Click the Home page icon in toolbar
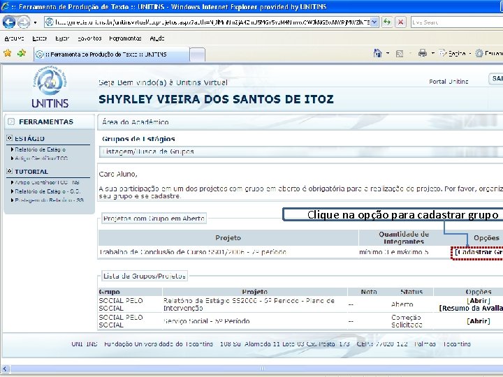Viewport: 503px width, 377px height. [x=377, y=53]
